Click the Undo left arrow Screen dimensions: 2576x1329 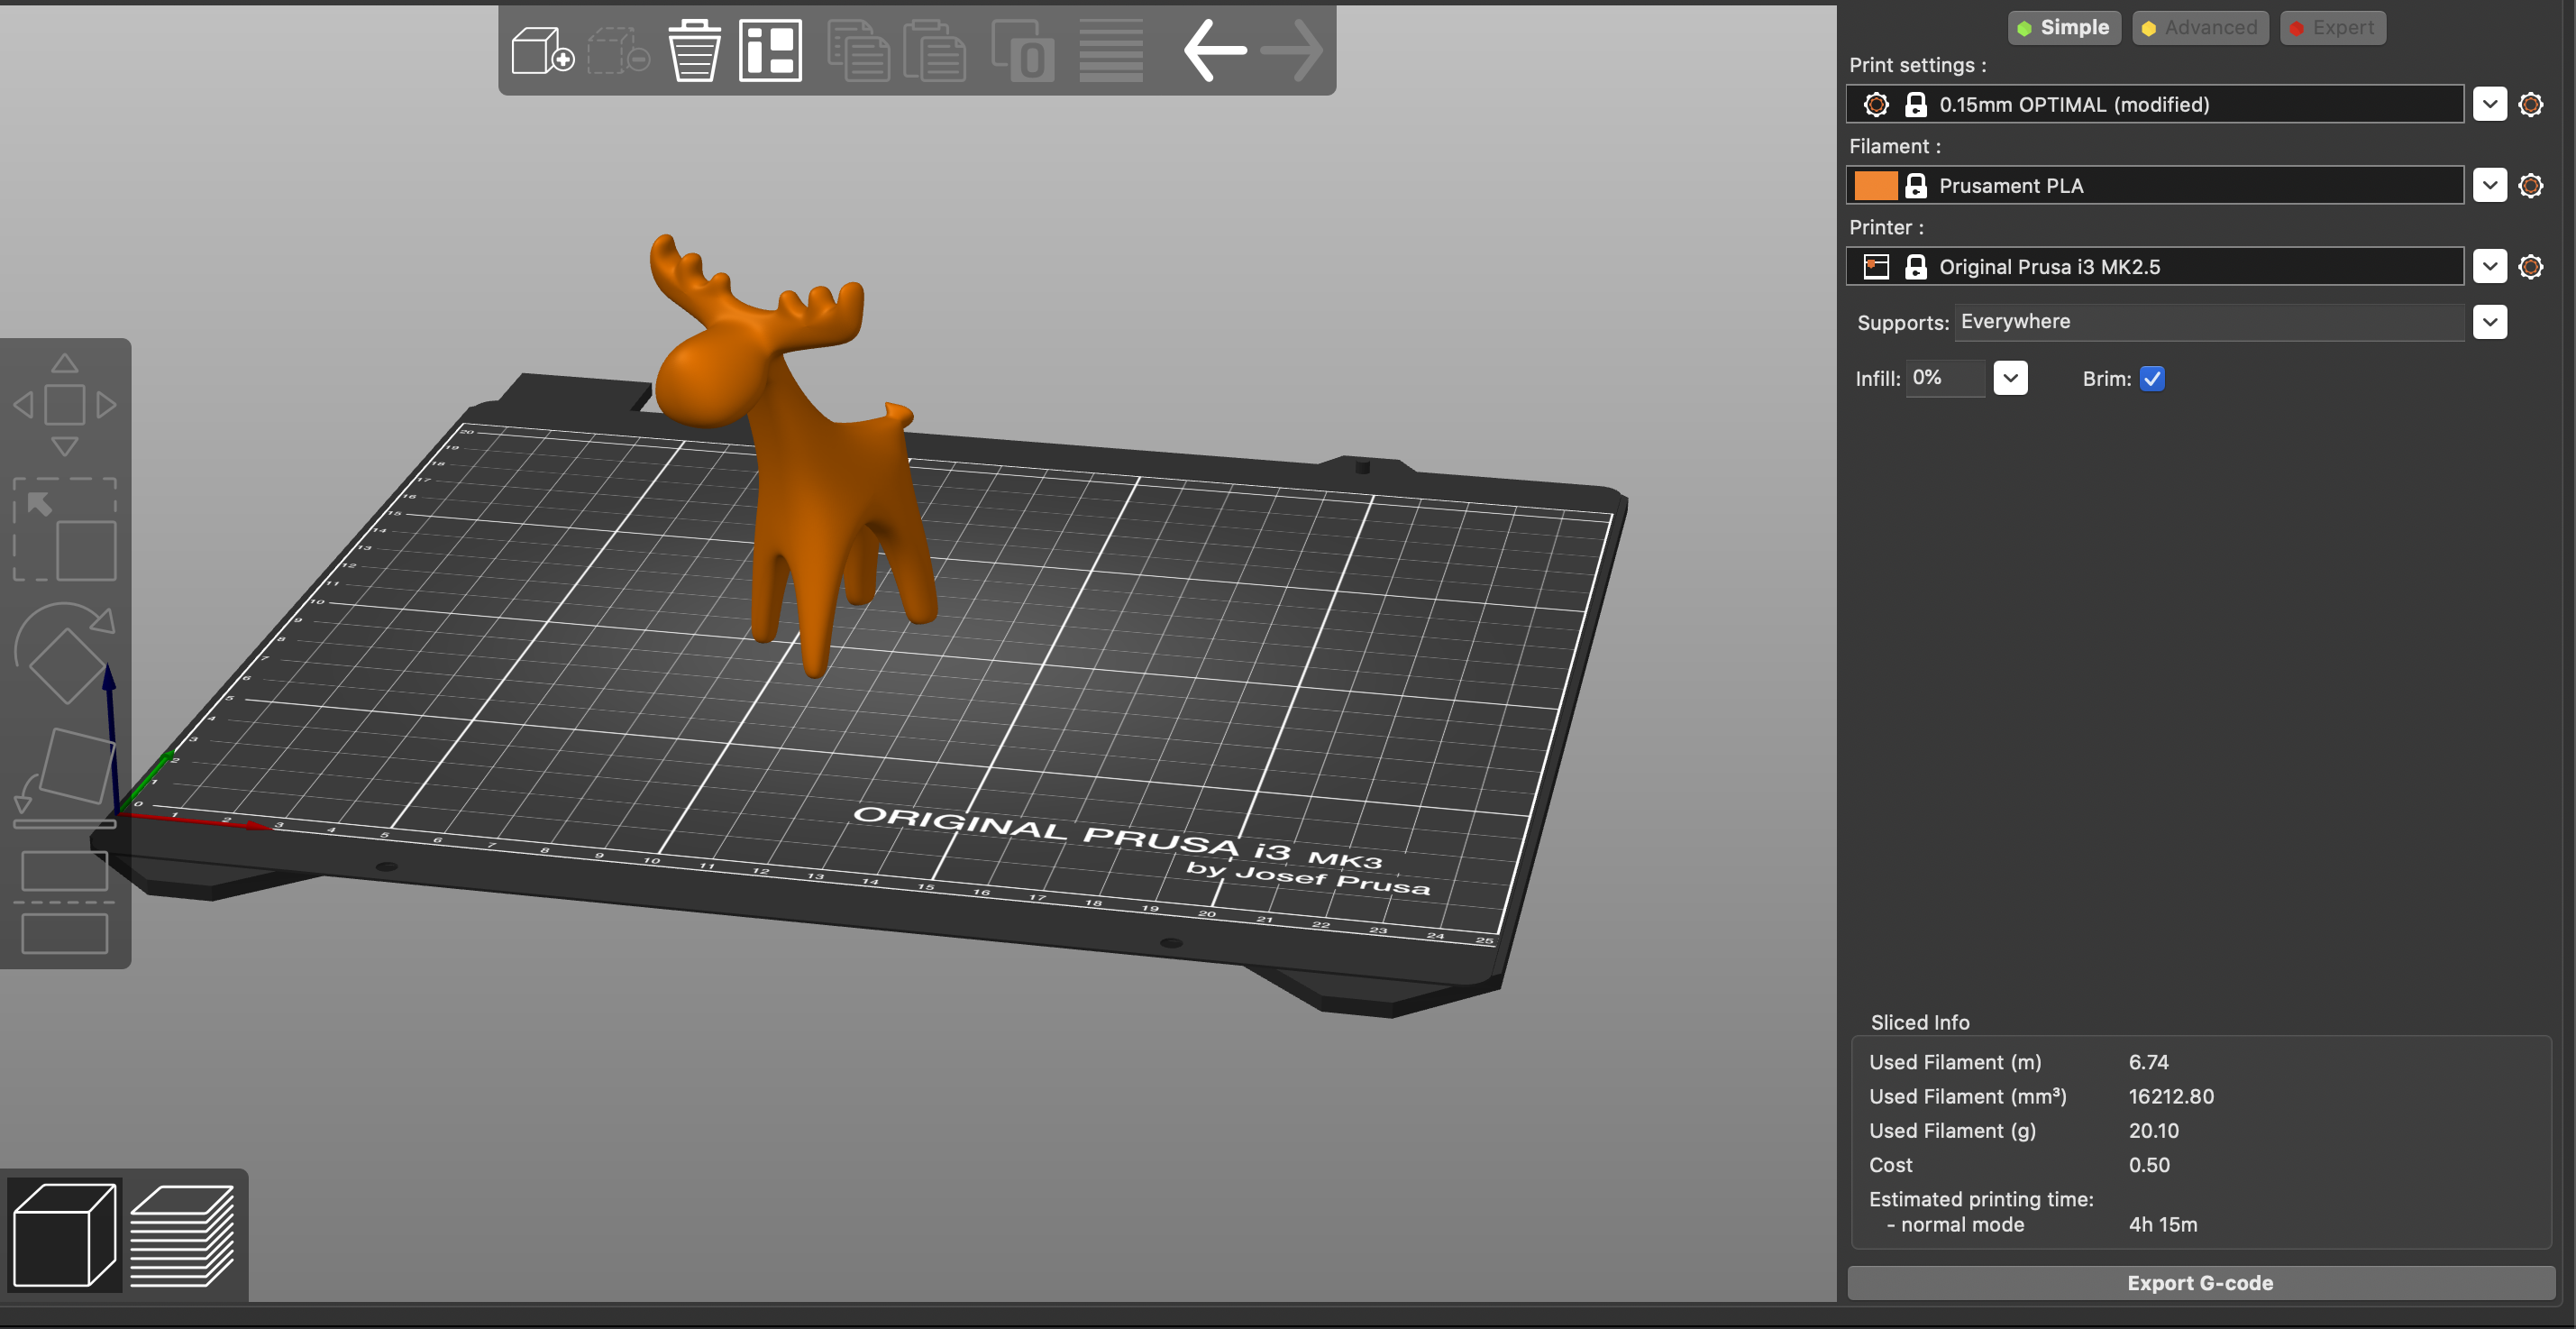tap(1215, 50)
